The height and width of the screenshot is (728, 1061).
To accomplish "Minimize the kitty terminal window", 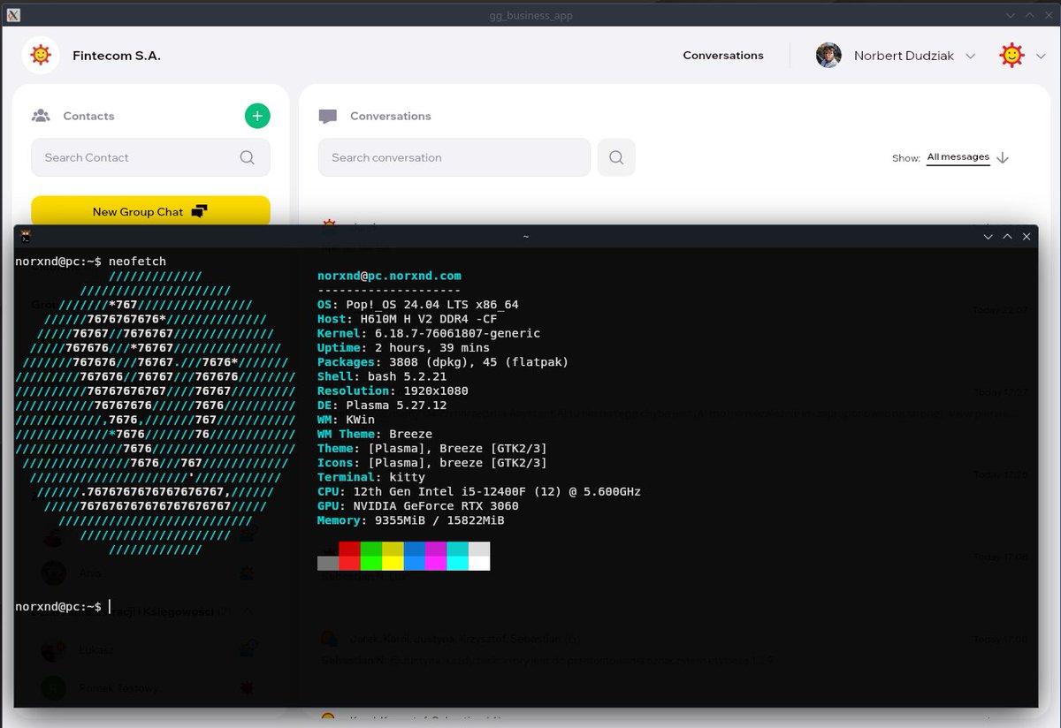I will coord(988,237).
